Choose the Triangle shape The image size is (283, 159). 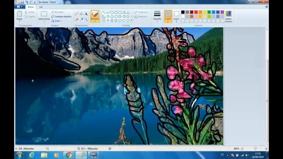click(128, 12)
